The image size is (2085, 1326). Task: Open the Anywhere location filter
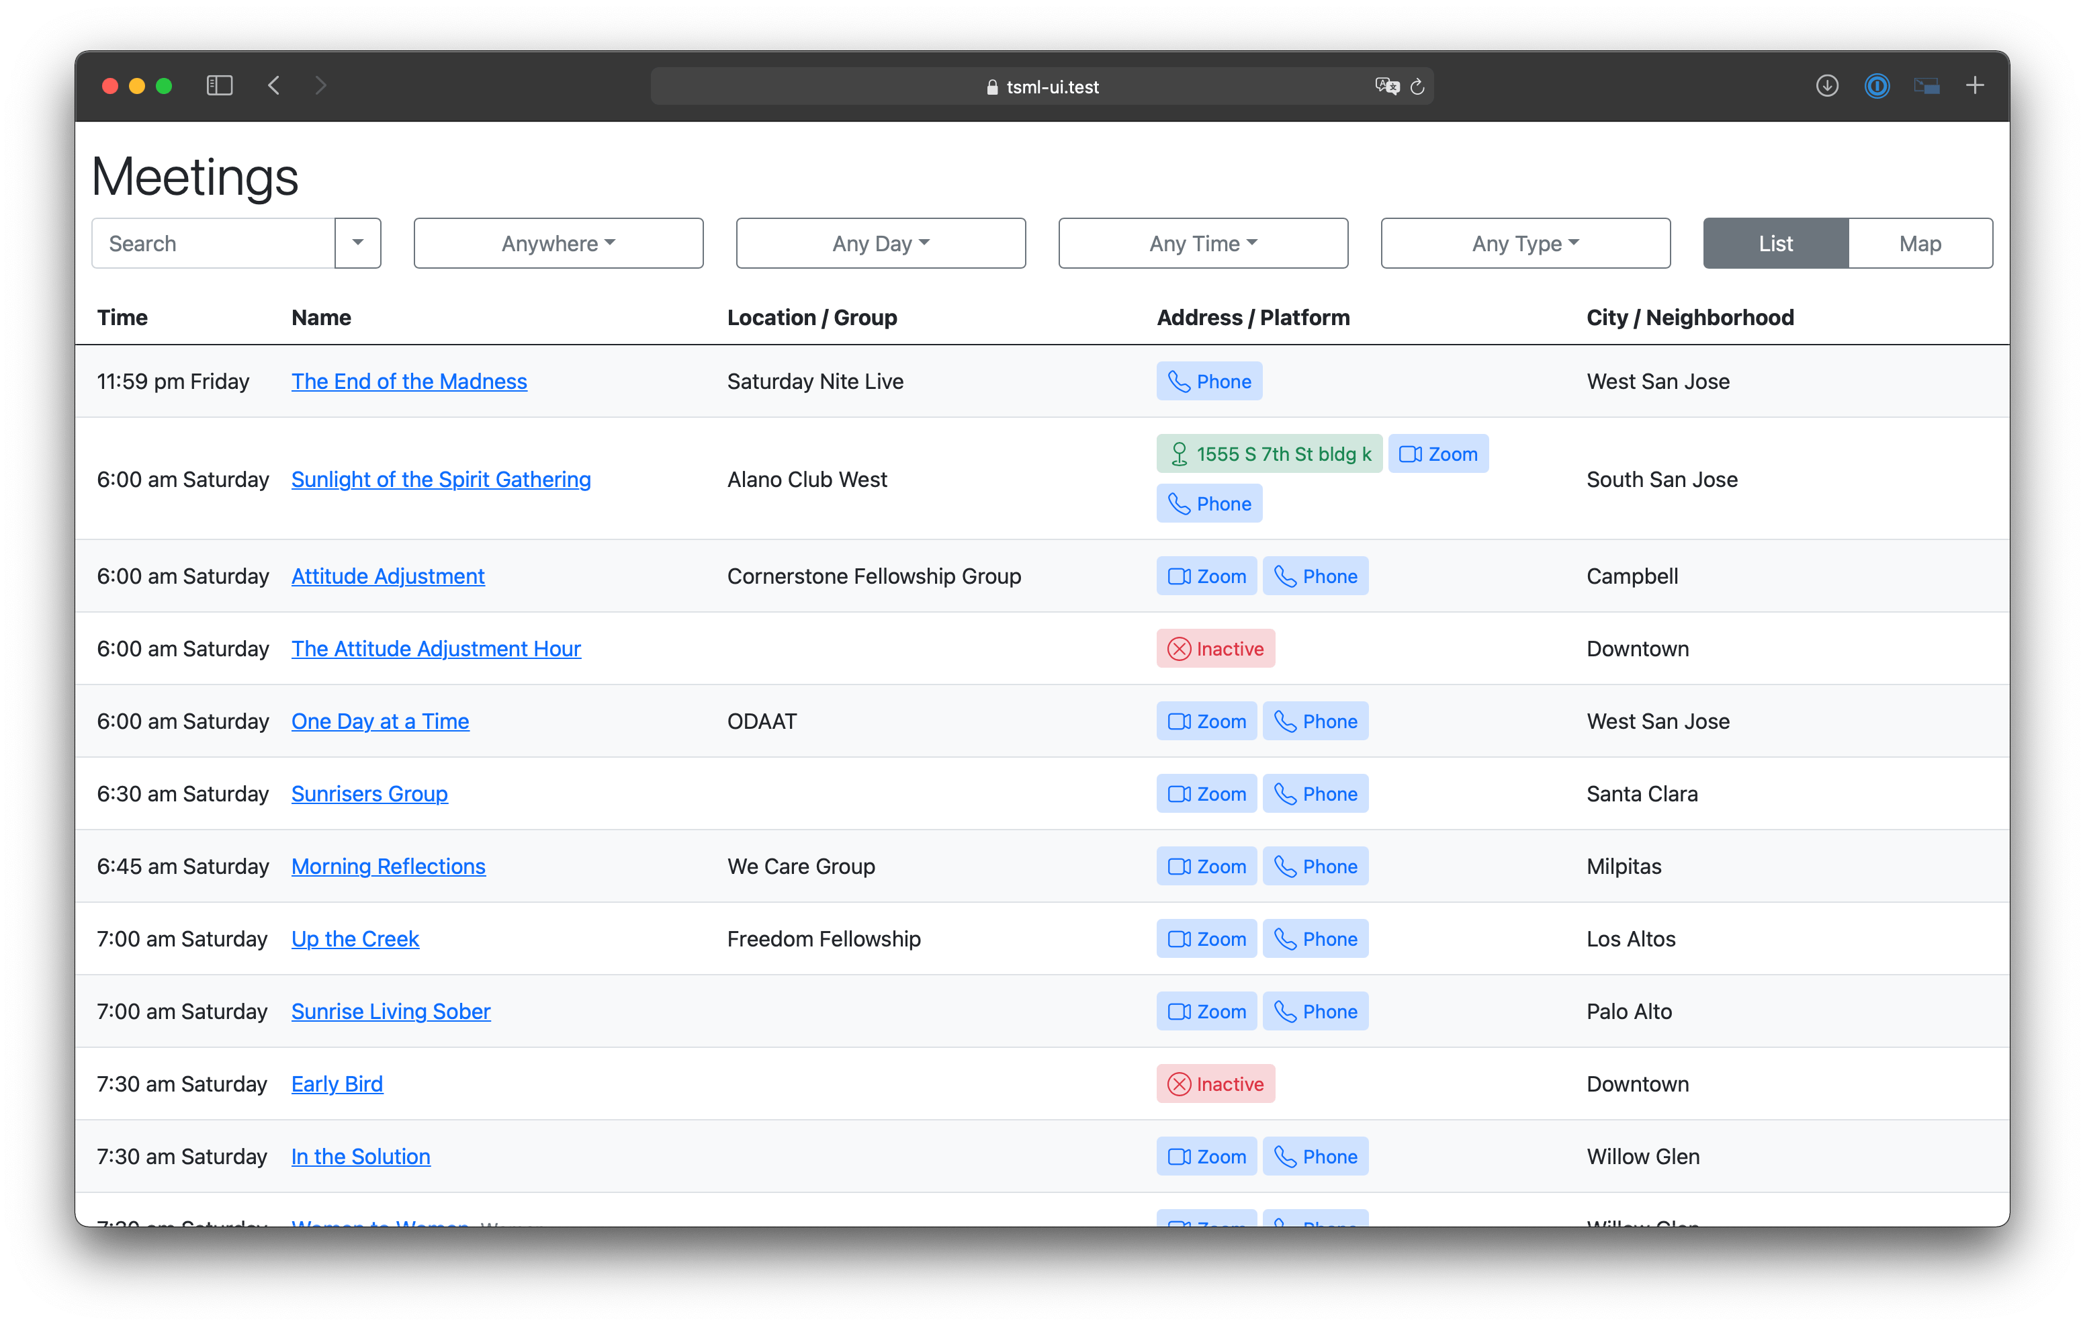(558, 243)
